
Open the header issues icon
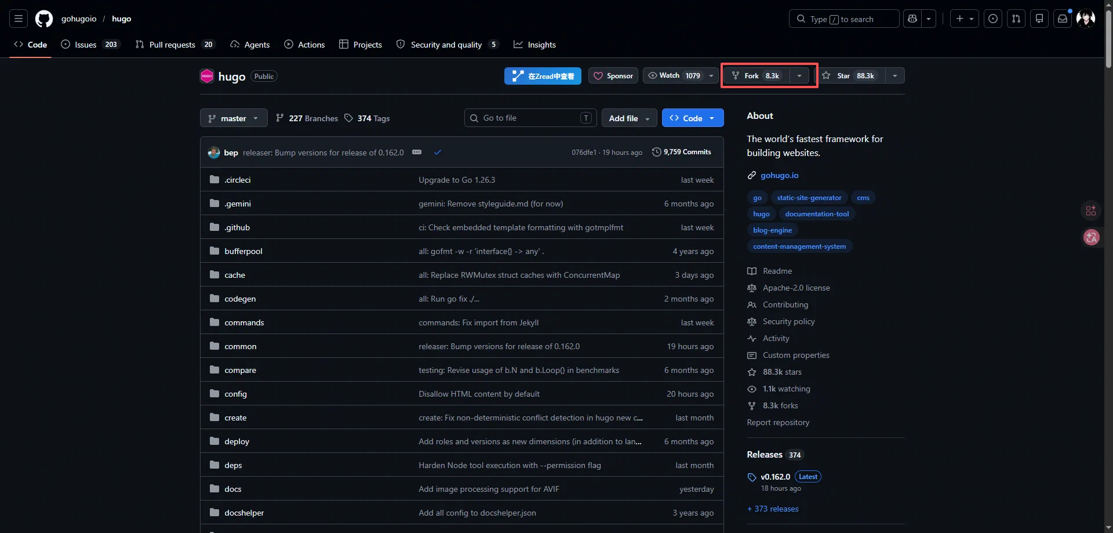coord(993,19)
